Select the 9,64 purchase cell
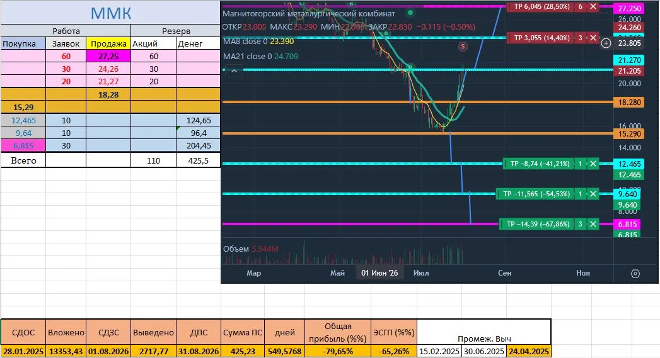 point(23,133)
